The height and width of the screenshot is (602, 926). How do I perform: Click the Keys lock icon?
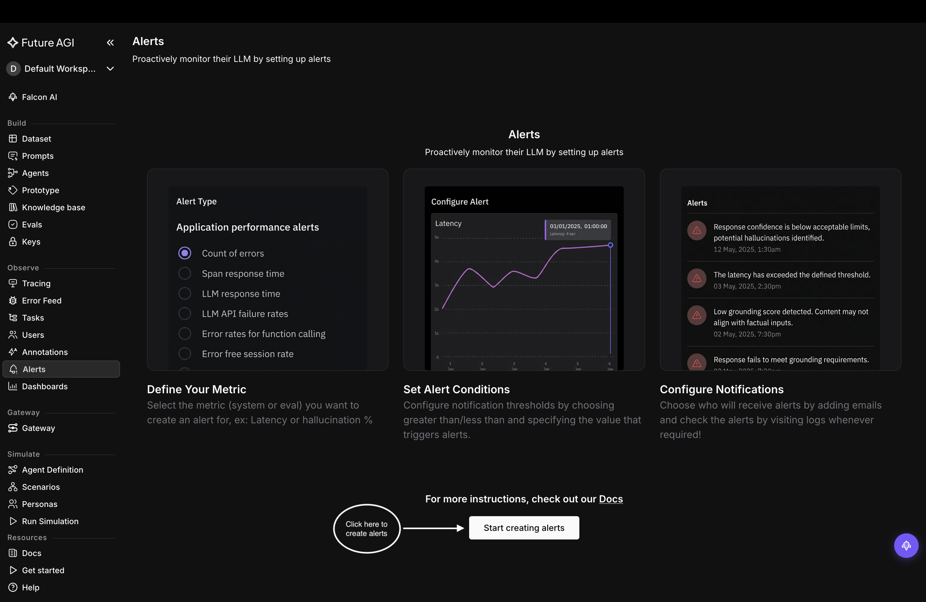pyautogui.click(x=13, y=242)
